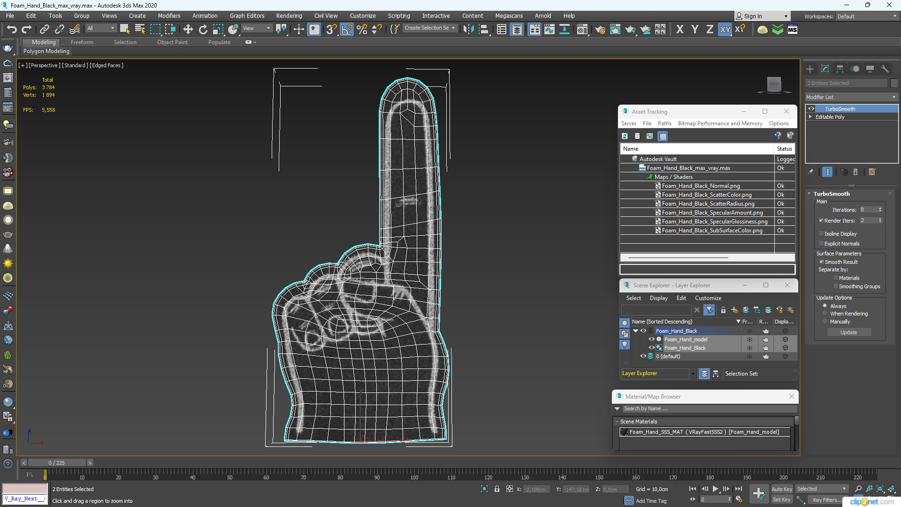This screenshot has height=507, width=901.
Task: Click Update button in TurboSmooth panel
Action: [x=849, y=332]
